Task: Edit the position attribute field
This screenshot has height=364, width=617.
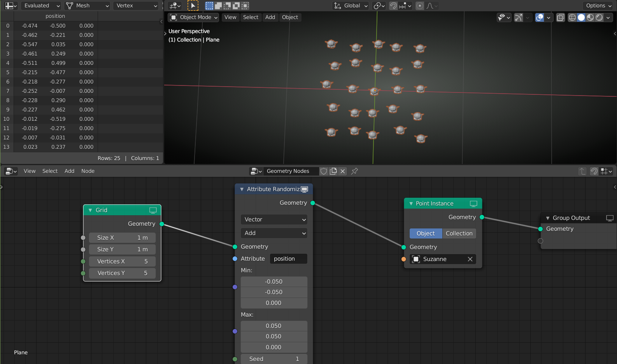Action: coord(289,259)
